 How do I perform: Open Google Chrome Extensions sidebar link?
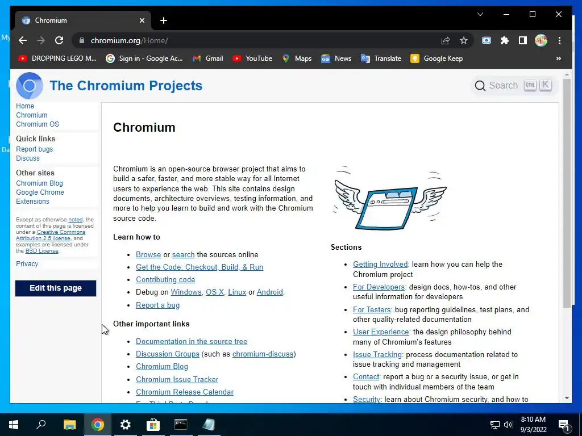coord(40,197)
